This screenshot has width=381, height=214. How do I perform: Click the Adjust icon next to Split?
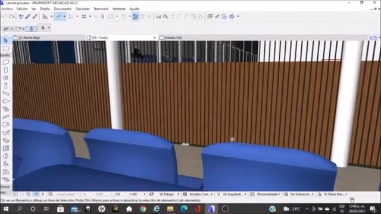pyautogui.click(x=165, y=17)
